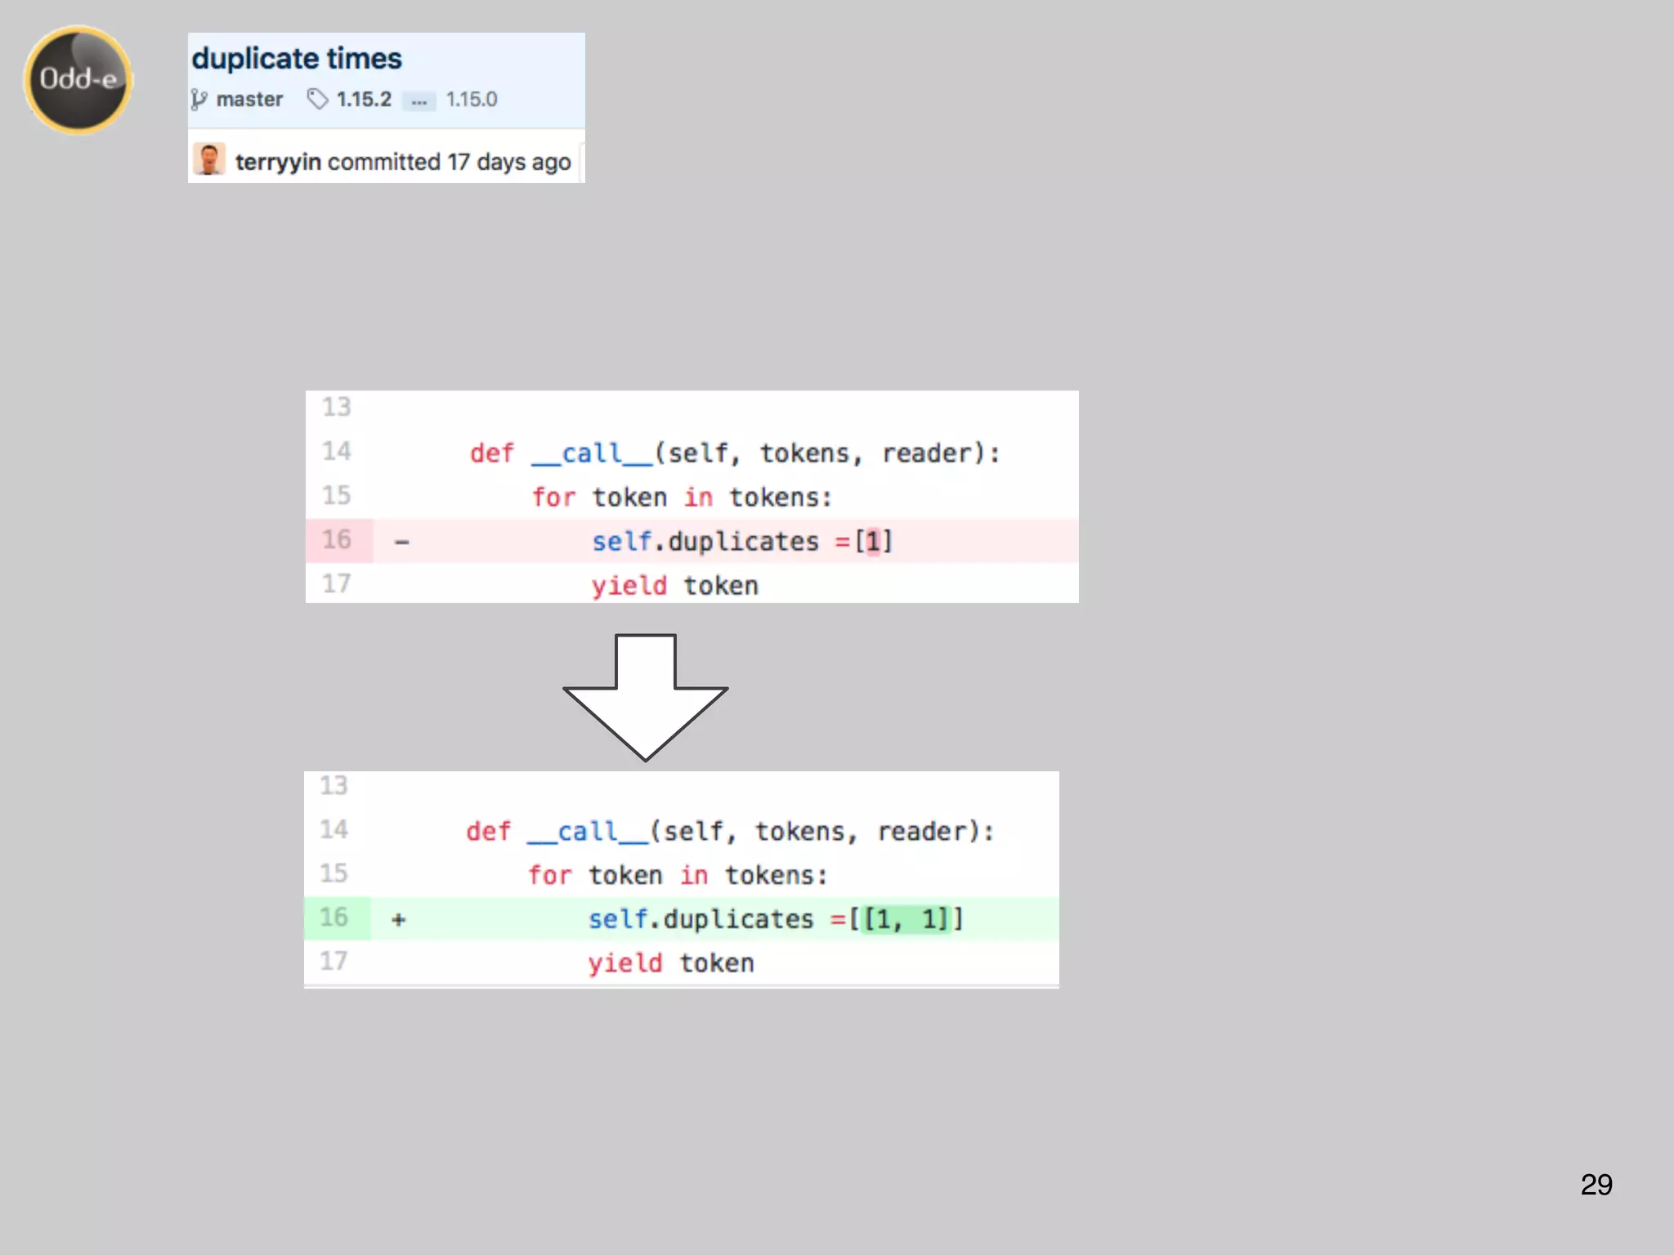The height and width of the screenshot is (1255, 1674).
Task: Click the Odd-e round logo
Action: click(x=78, y=80)
